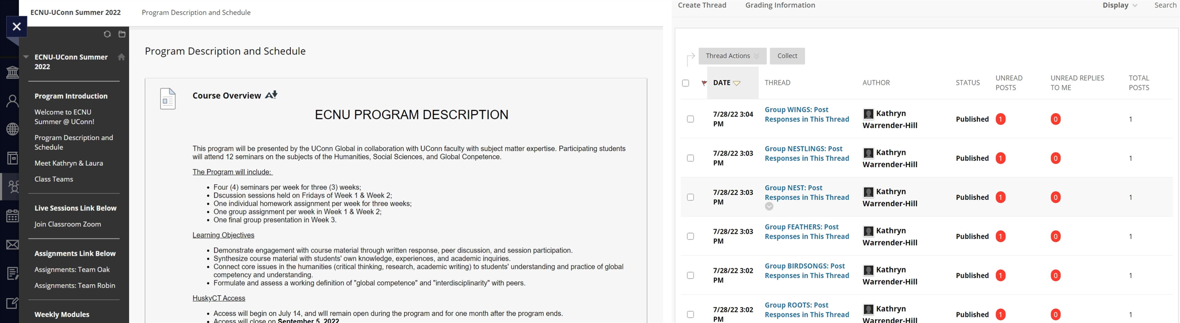Click the Course Overview document icon

click(168, 99)
